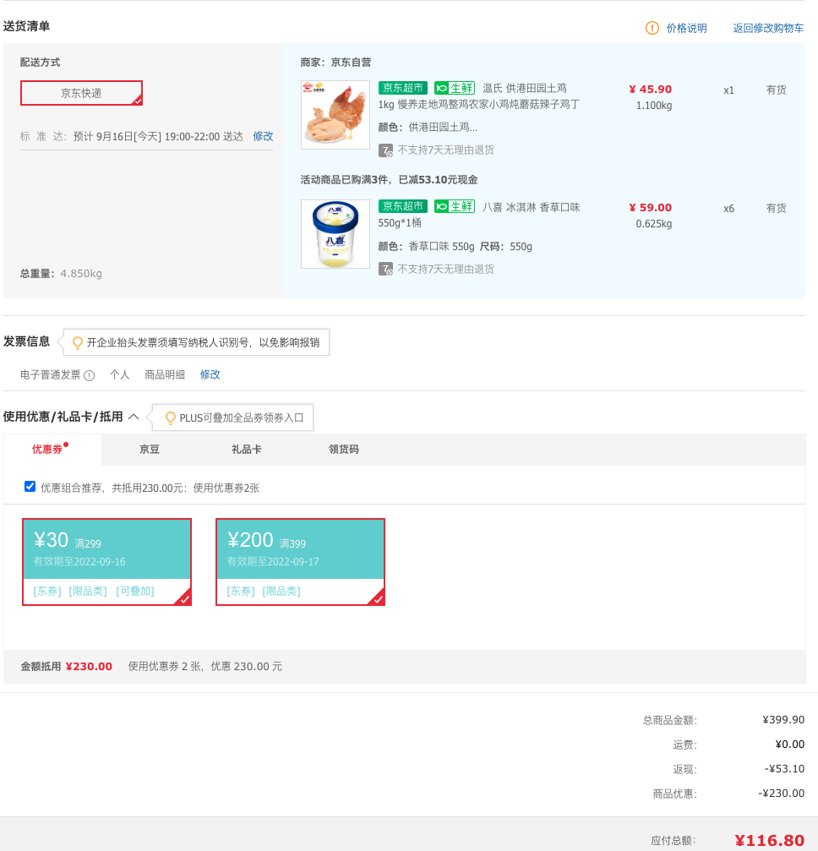The image size is (818, 851).
Task: Click the info icon beside 电子普通发票
Action: (x=90, y=375)
